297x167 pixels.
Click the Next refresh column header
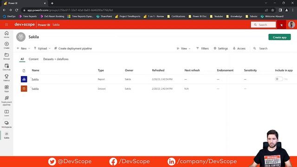[x=192, y=70]
